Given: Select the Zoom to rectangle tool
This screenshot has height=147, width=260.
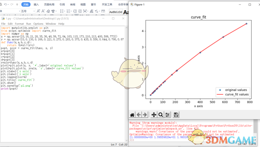Looking at the screenshot, I should pyautogui.click(x=160, y=115).
